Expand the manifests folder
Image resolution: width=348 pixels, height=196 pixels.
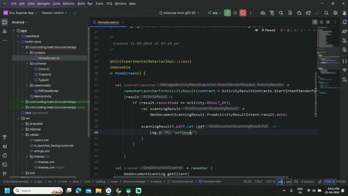[x=18, y=36]
